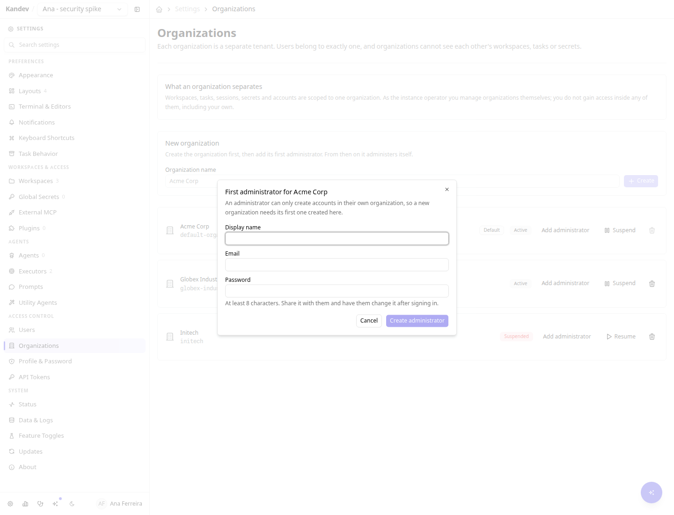The width and height of the screenshot is (674, 515).
Task: Open Prompts settings
Action: pos(75,287)
